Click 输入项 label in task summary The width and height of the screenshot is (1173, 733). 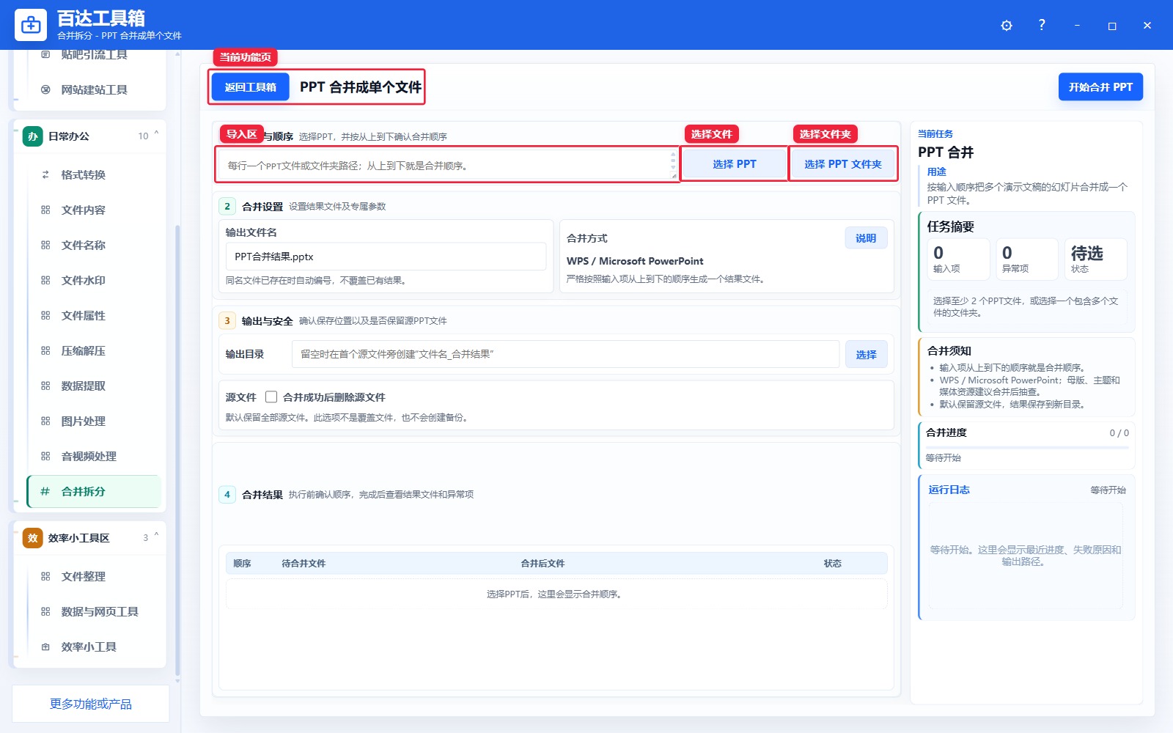point(946,269)
